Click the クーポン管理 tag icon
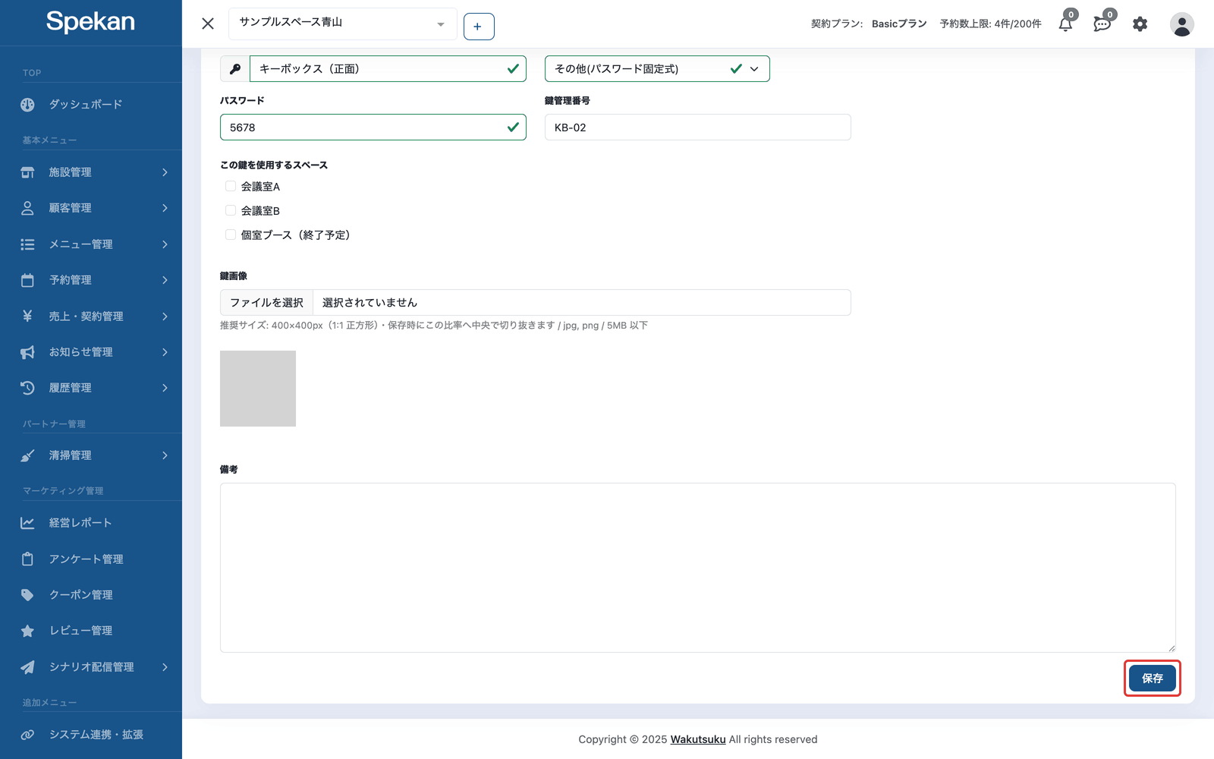The width and height of the screenshot is (1214, 759). (x=27, y=595)
